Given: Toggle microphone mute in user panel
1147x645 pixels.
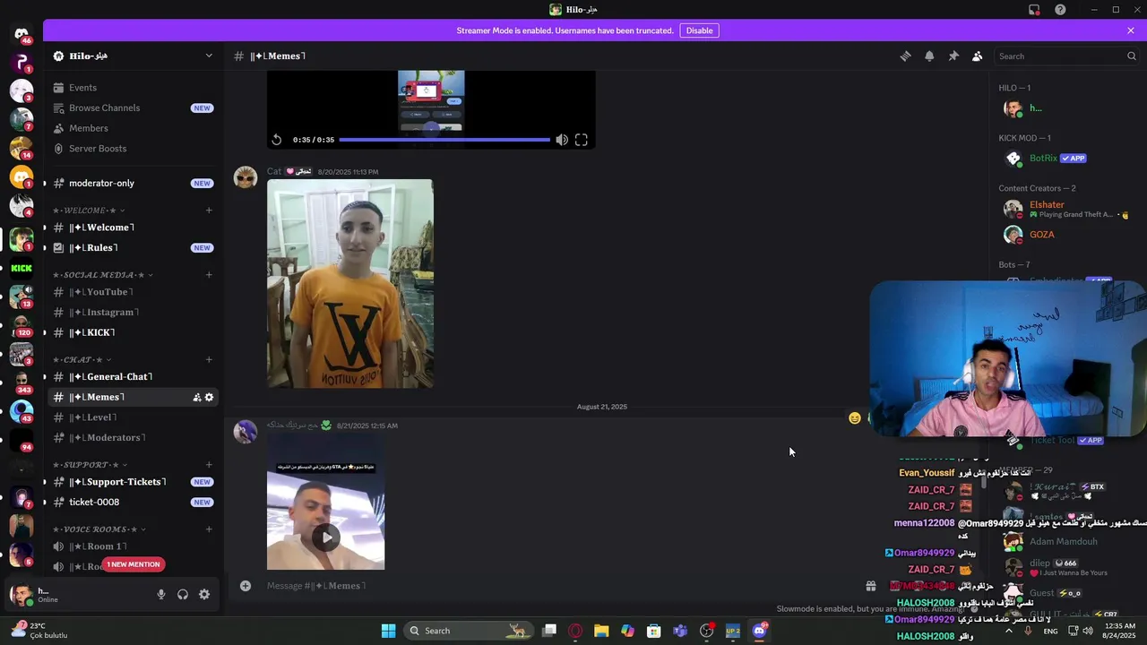Looking at the screenshot, I should (161, 594).
